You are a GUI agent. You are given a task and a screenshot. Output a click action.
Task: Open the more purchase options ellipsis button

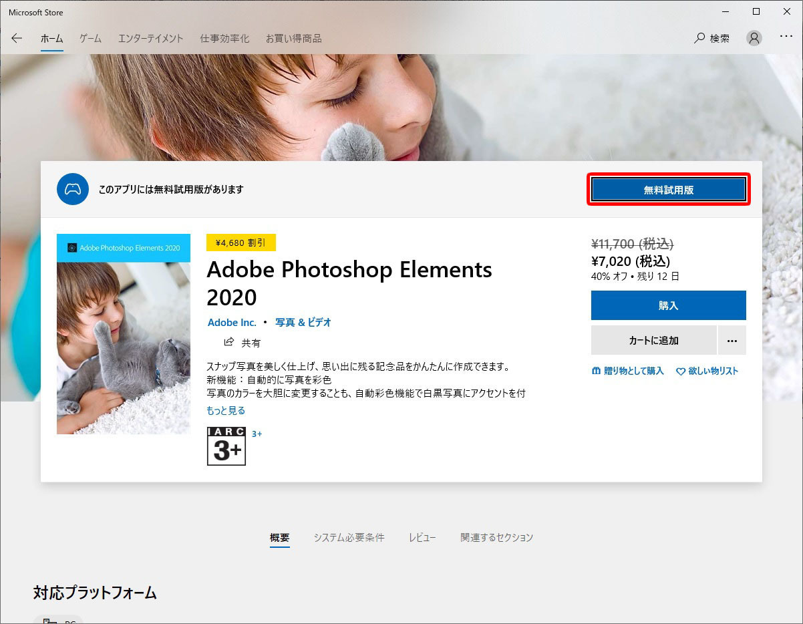point(732,341)
